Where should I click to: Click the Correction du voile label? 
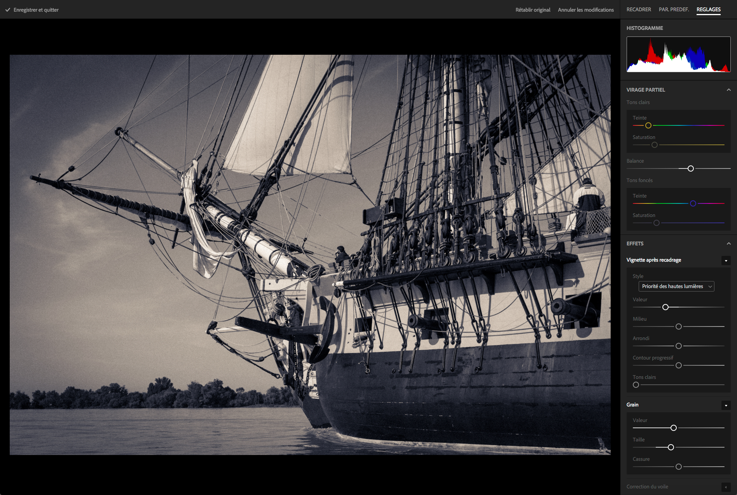[647, 486]
